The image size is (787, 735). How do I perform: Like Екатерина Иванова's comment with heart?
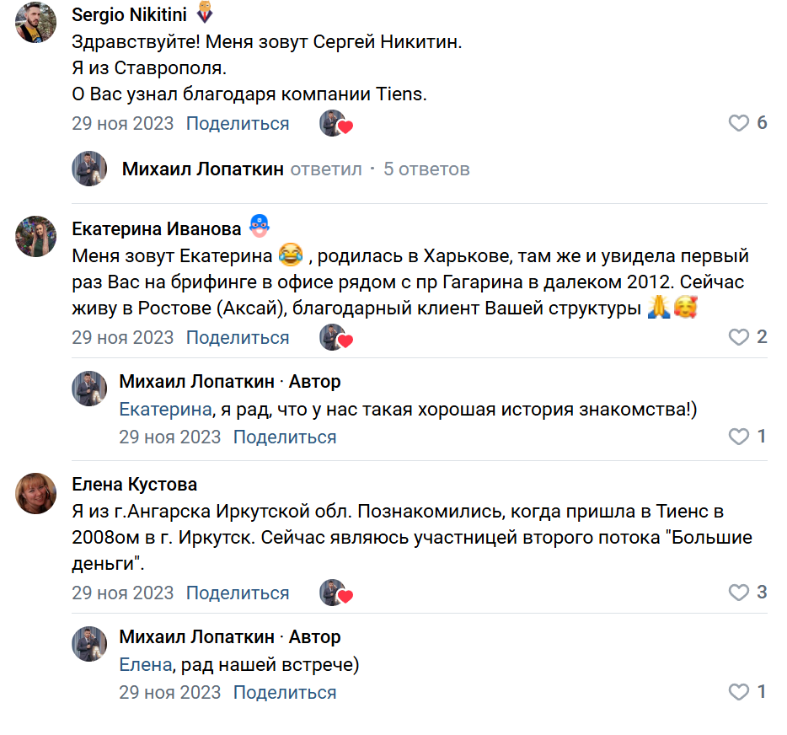[738, 338]
